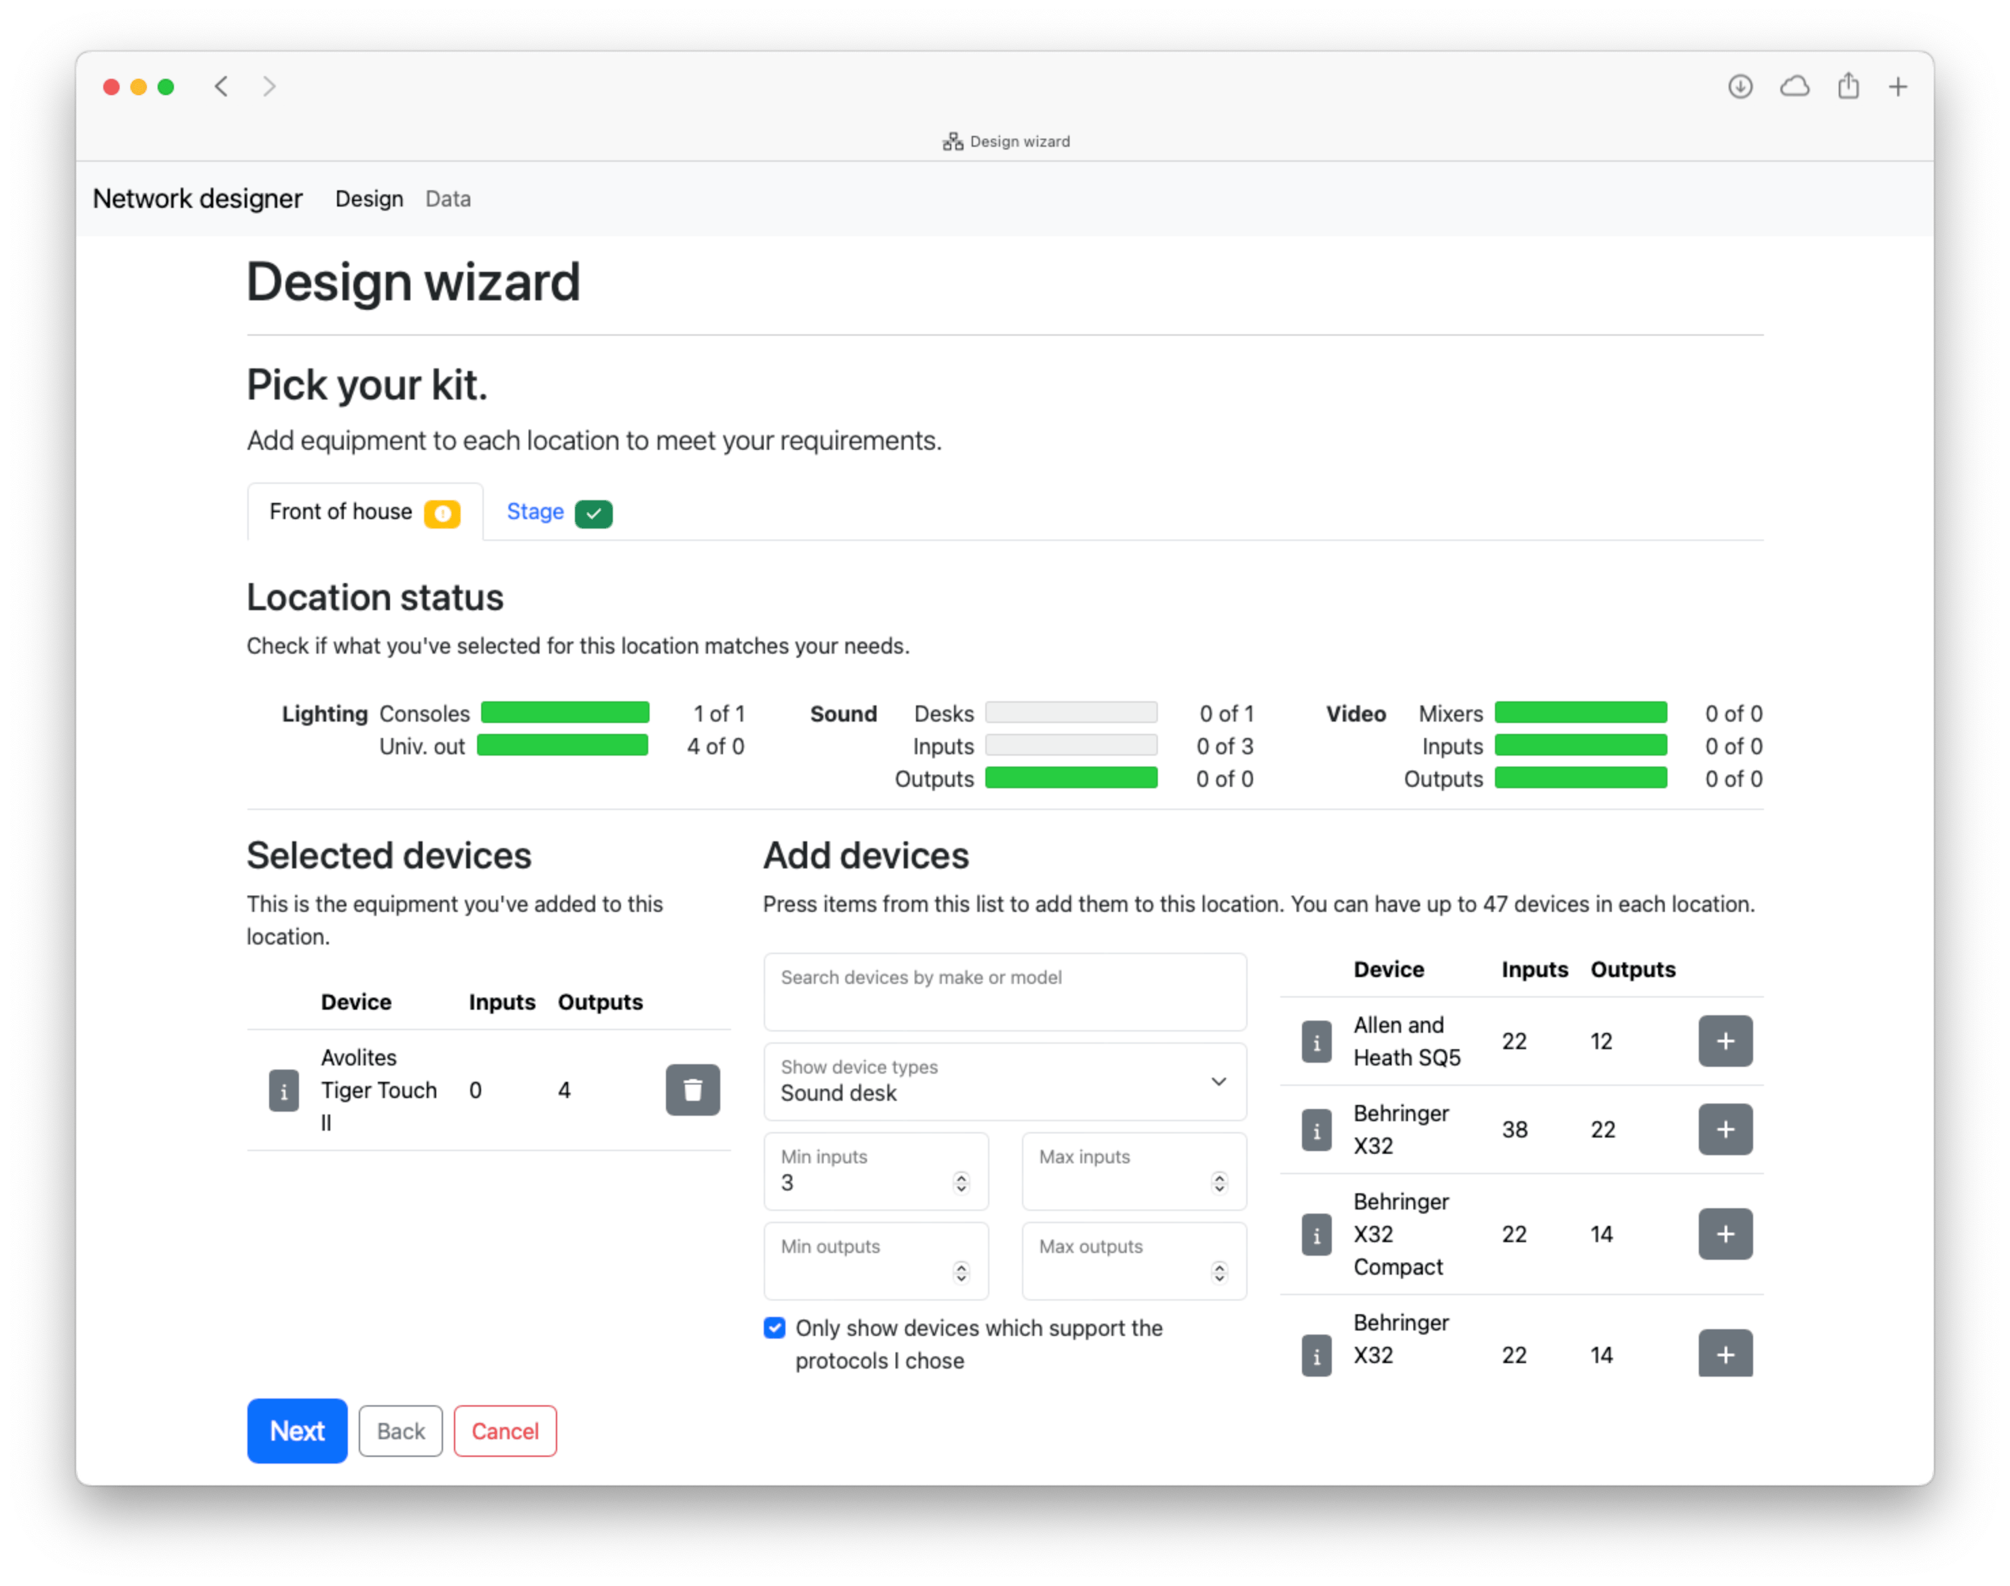Add the Behringer X32 Compact device
The width and height of the screenshot is (2010, 1586).
coord(1725,1234)
